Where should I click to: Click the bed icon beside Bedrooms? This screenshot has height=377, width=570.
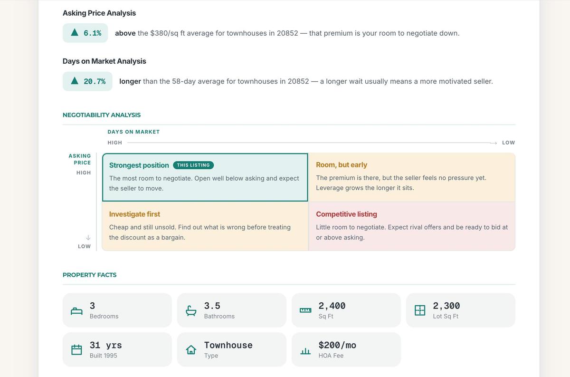(76, 311)
